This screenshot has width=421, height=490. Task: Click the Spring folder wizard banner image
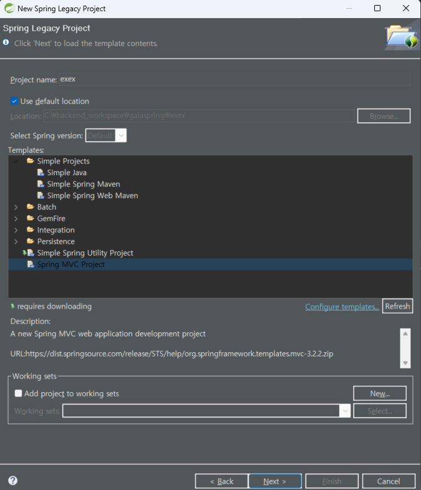[x=402, y=37]
